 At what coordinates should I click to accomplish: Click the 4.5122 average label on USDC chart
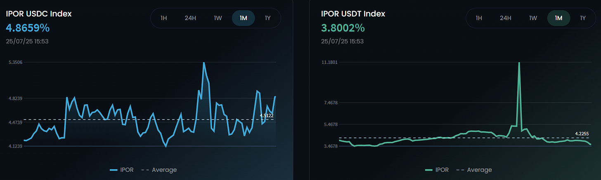click(267, 116)
